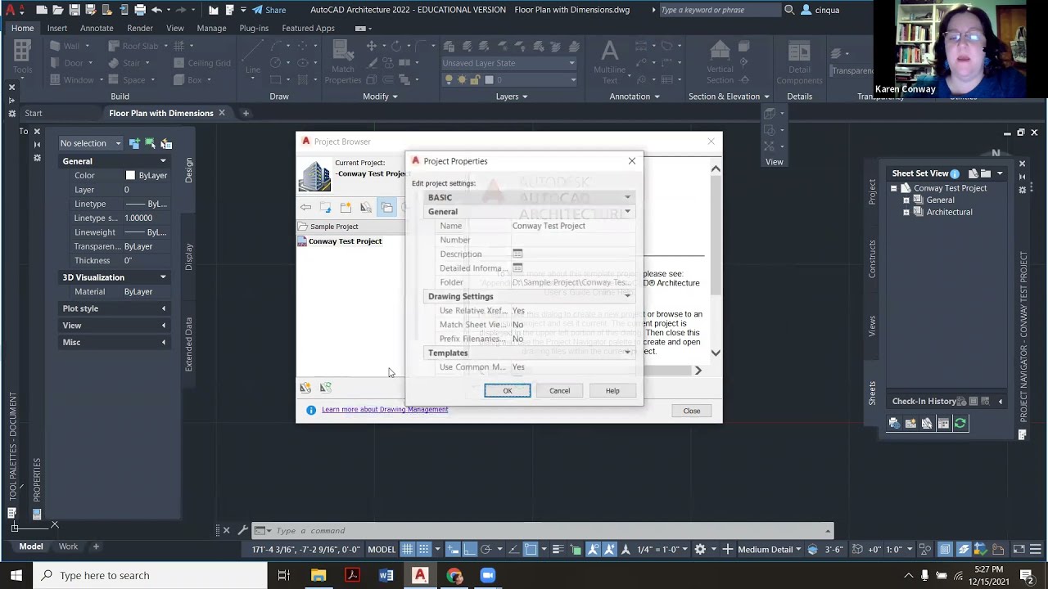1048x589 pixels.
Task: Switch to the Constructs tab of Project Navigator
Action: click(872, 259)
